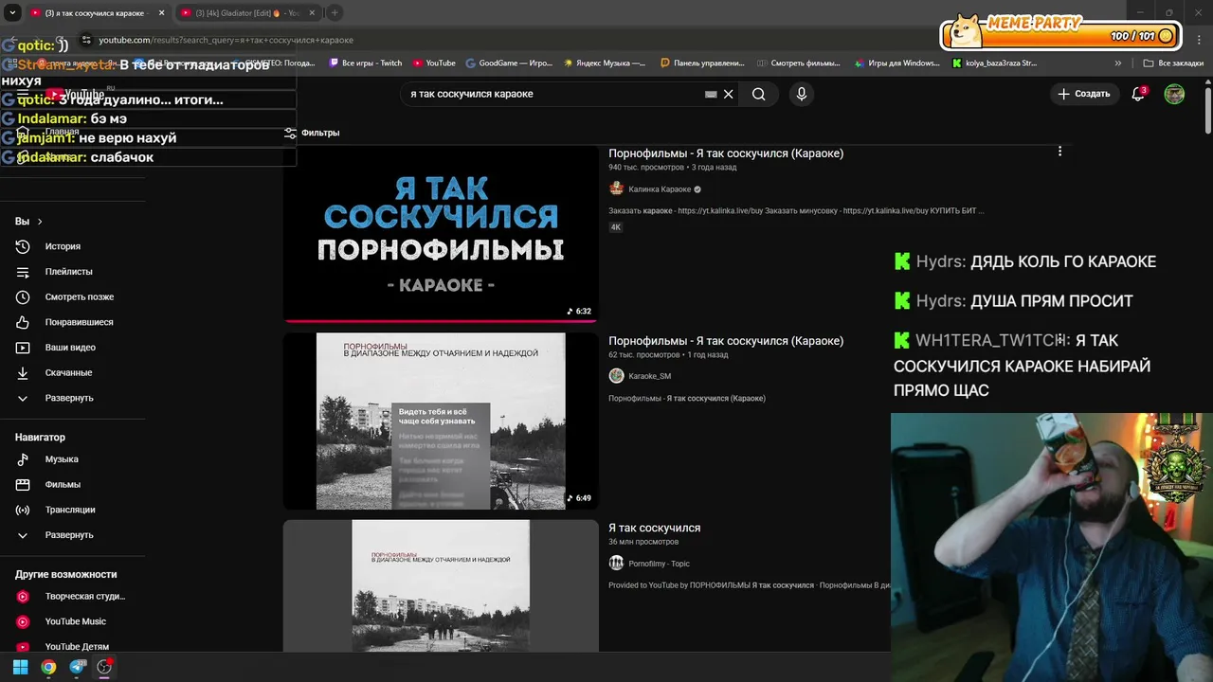
Task: Open the notifications bell
Action: coord(1139,94)
